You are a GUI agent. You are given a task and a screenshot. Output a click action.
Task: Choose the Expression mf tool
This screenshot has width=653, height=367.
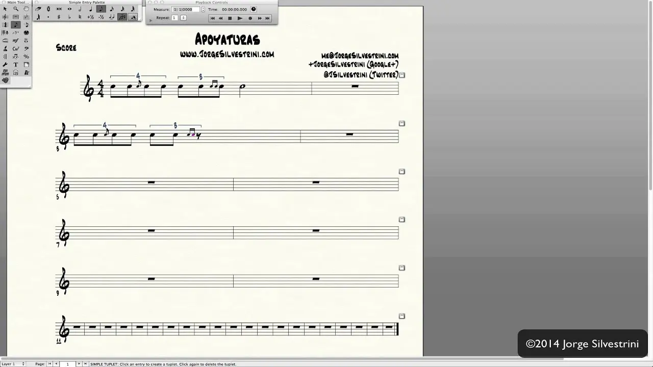point(16,41)
